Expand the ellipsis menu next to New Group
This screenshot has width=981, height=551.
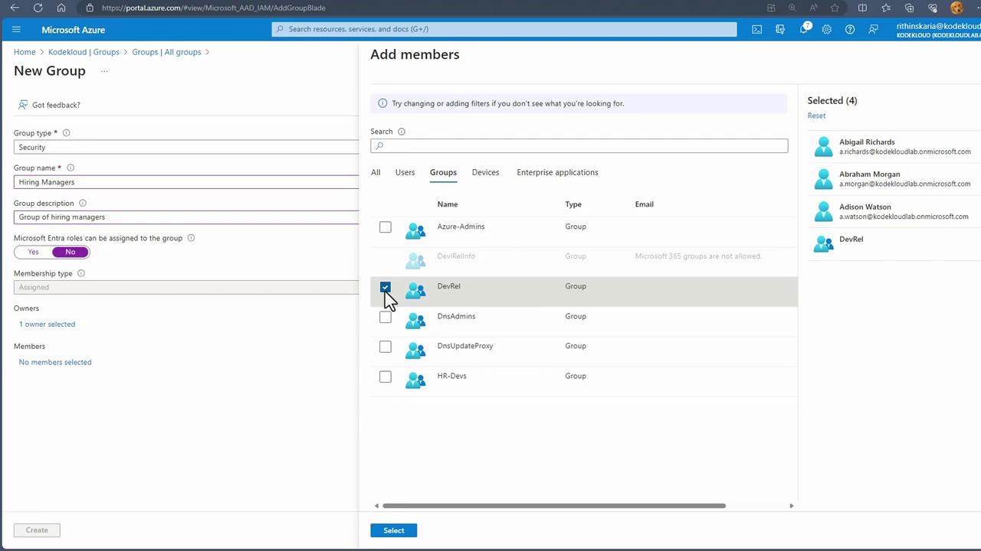coord(104,71)
